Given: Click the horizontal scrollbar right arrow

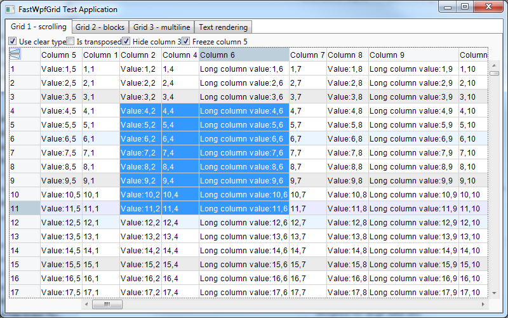Looking at the screenshot, I should tap(483, 305).
